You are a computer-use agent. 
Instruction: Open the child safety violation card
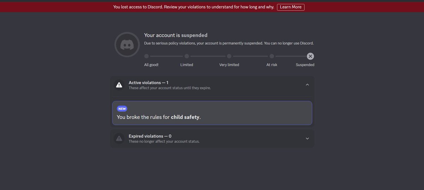tap(212, 113)
